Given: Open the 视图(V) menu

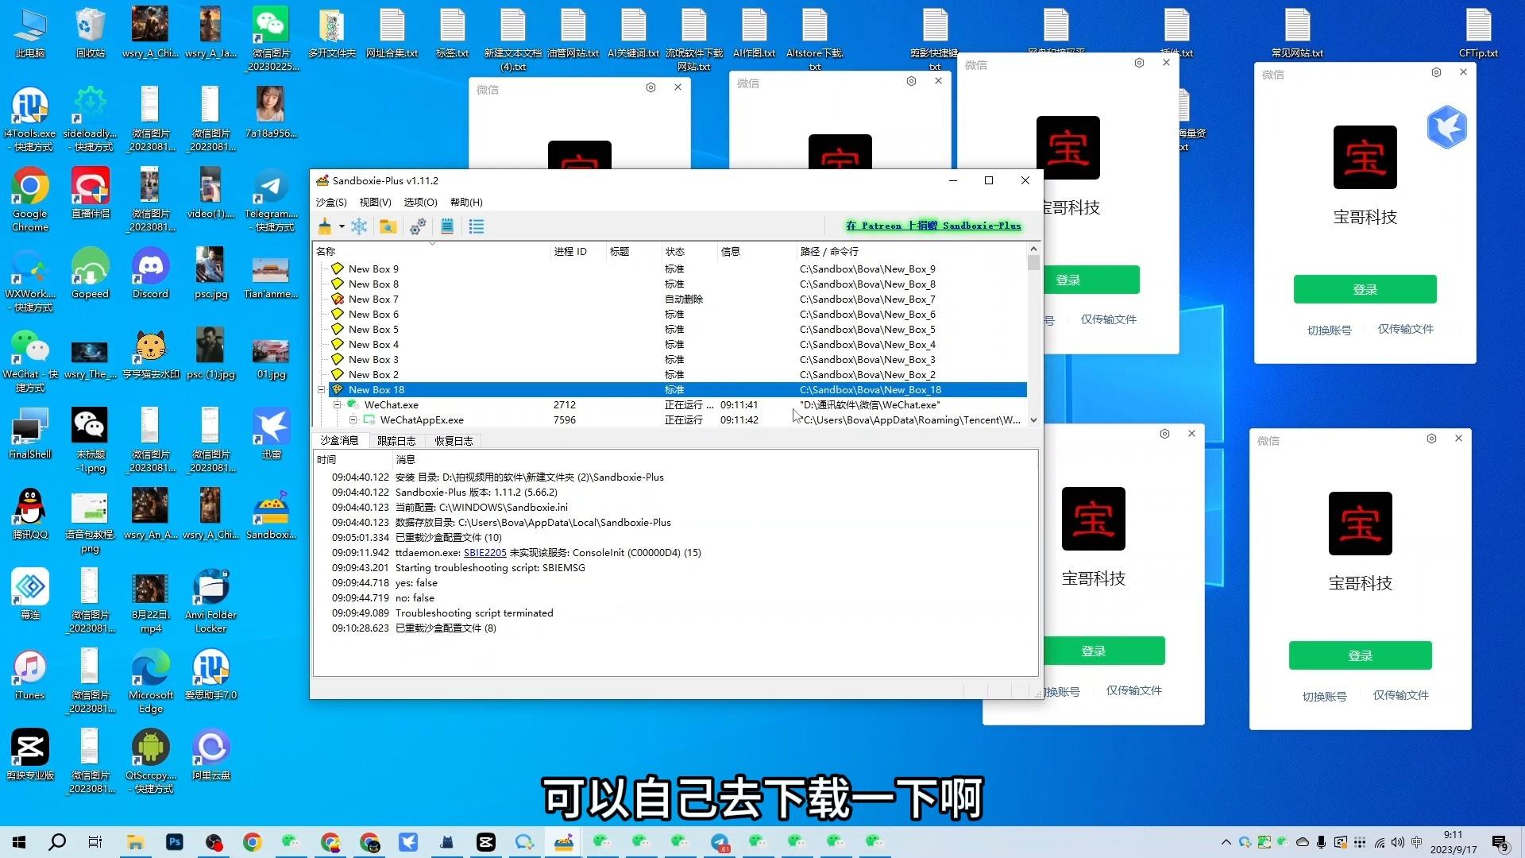Looking at the screenshot, I should (375, 203).
